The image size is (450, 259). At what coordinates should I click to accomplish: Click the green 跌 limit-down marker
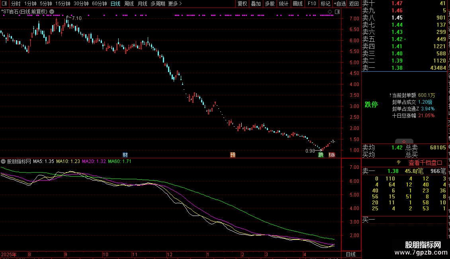321,155
